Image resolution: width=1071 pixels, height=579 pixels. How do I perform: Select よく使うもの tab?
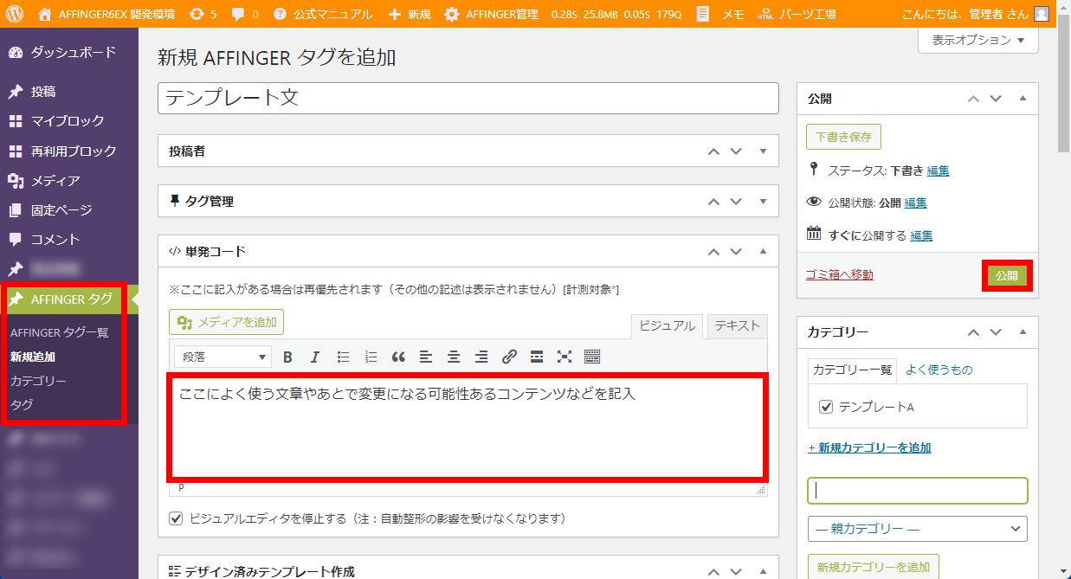(939, 370)
